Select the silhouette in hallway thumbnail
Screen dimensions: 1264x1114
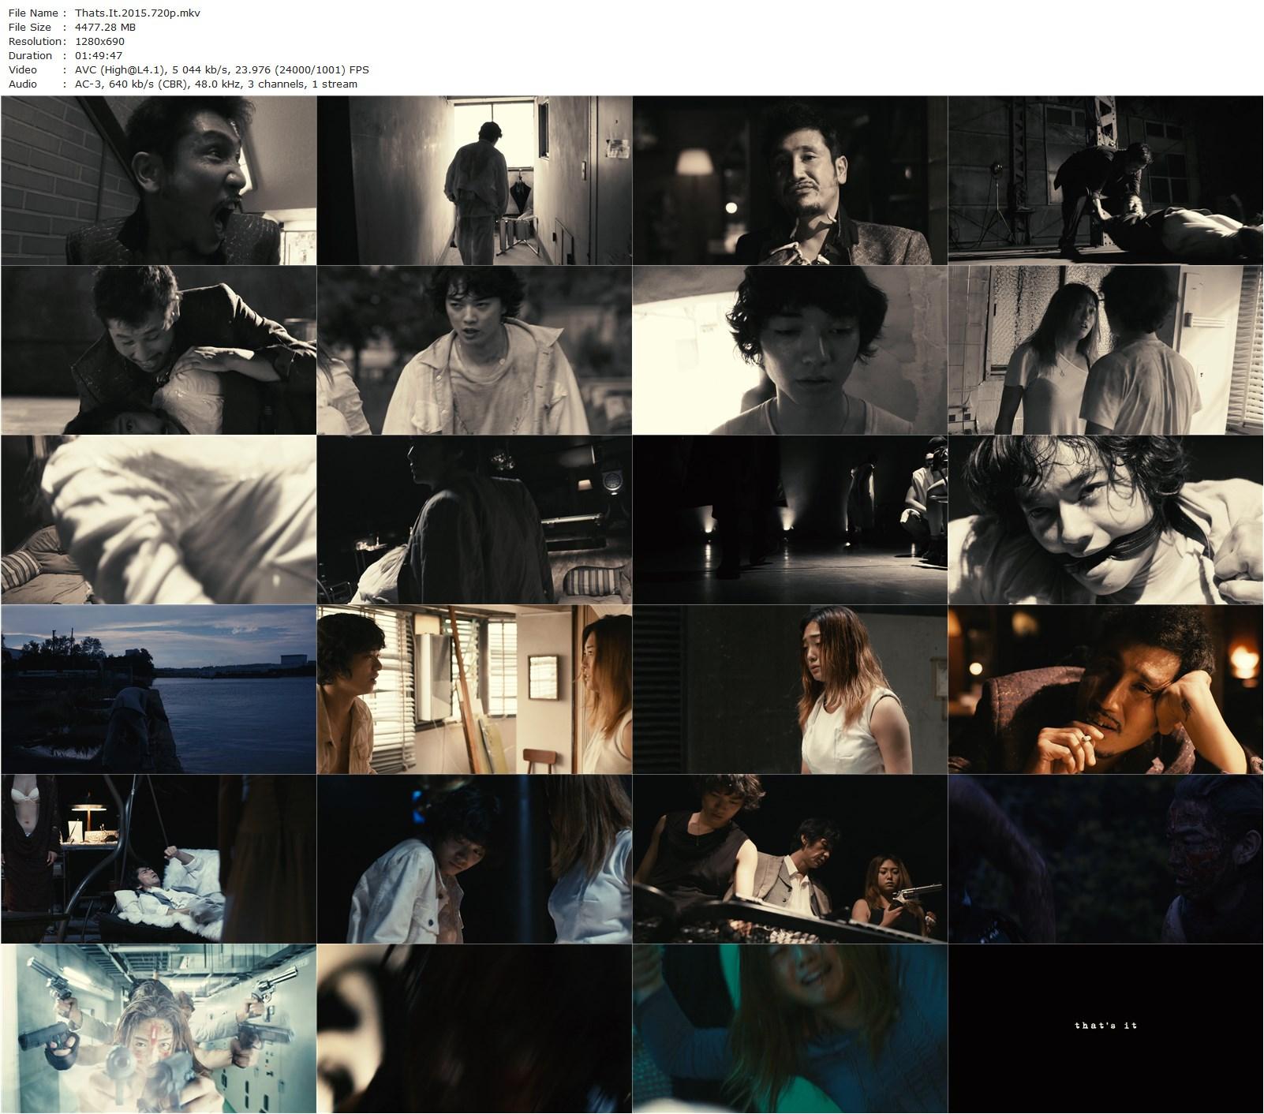tap(474, 181)
